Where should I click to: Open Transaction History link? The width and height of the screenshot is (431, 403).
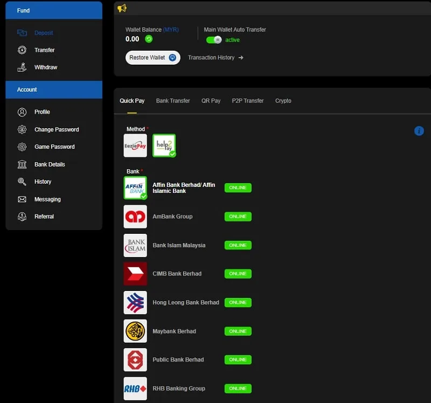(215, 58)
